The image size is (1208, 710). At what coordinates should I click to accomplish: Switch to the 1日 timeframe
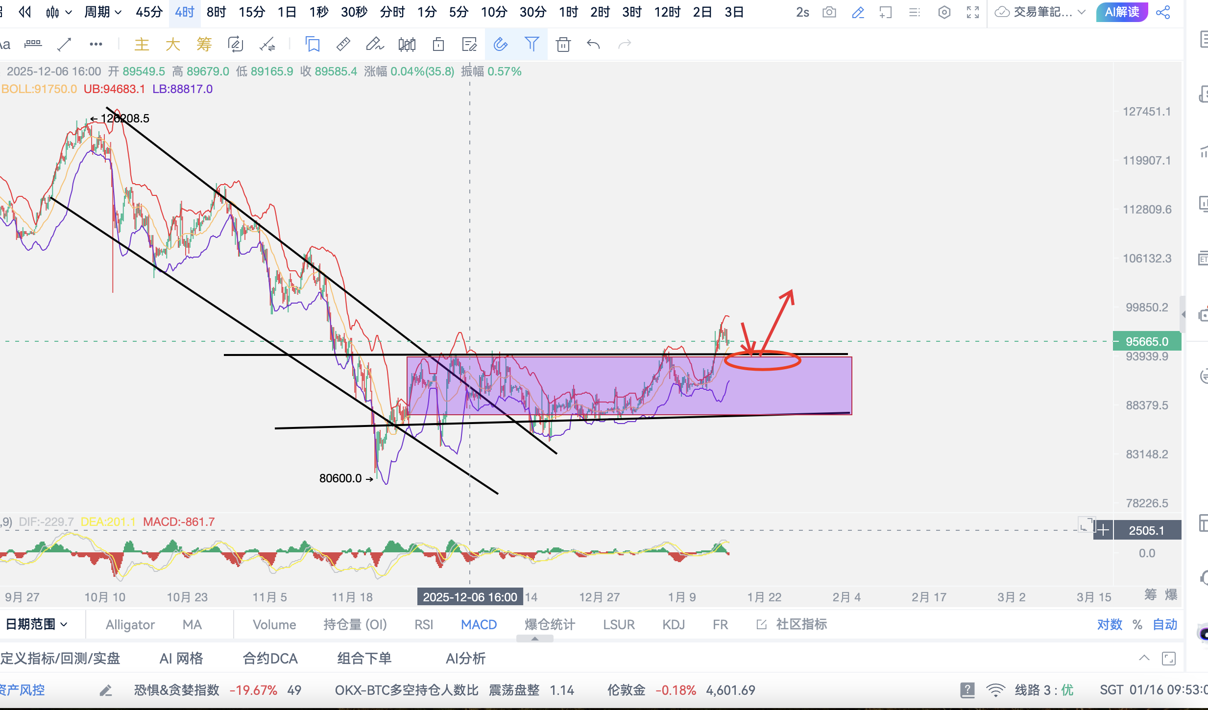pos(287,12)
